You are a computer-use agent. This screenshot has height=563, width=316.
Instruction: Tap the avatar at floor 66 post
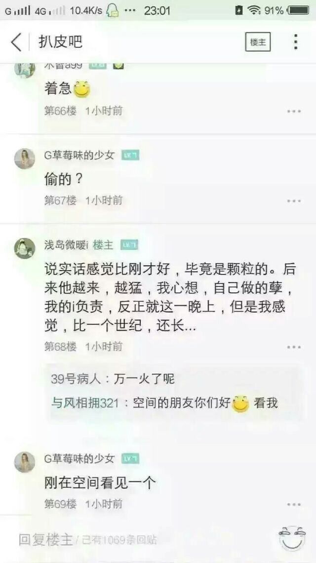pyautogui.click(x=25, y=69)
